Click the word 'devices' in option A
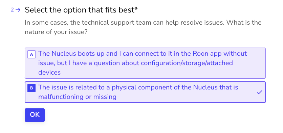This screenshot has width=283, height=133. coord(49,72)
